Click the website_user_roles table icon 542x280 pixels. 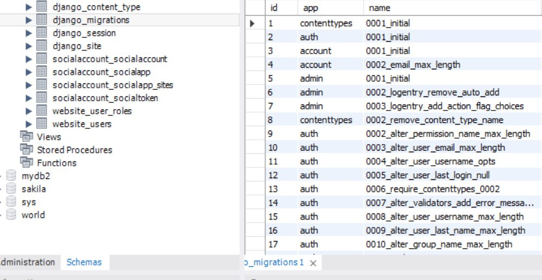42,111
